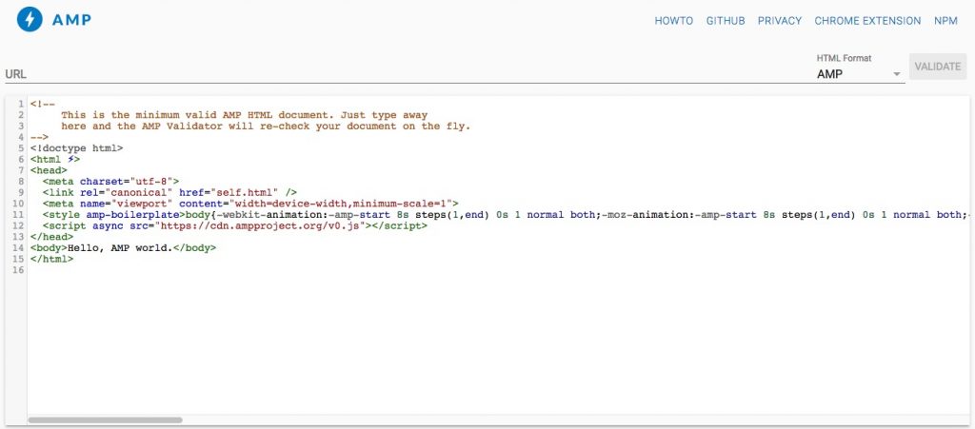
Task: Focus the URL input field
Action: tap(400, 74)
